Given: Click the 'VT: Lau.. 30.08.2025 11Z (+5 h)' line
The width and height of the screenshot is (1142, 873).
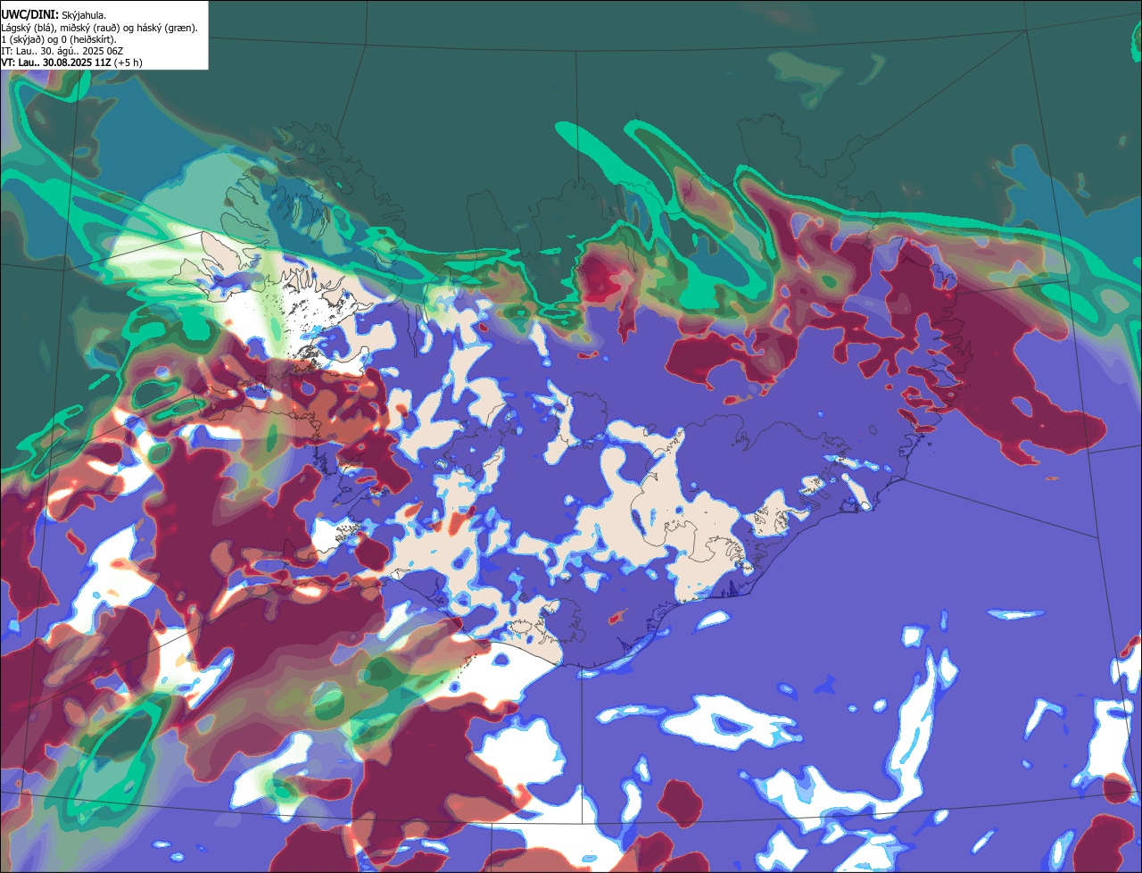Looking at the screenshot, I should coord(71,62).
